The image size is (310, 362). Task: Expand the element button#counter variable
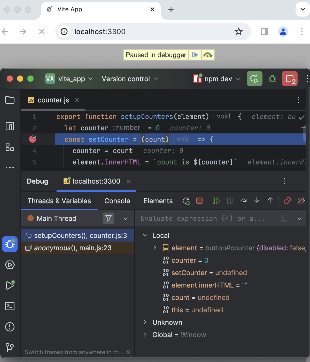click(155, 248)
